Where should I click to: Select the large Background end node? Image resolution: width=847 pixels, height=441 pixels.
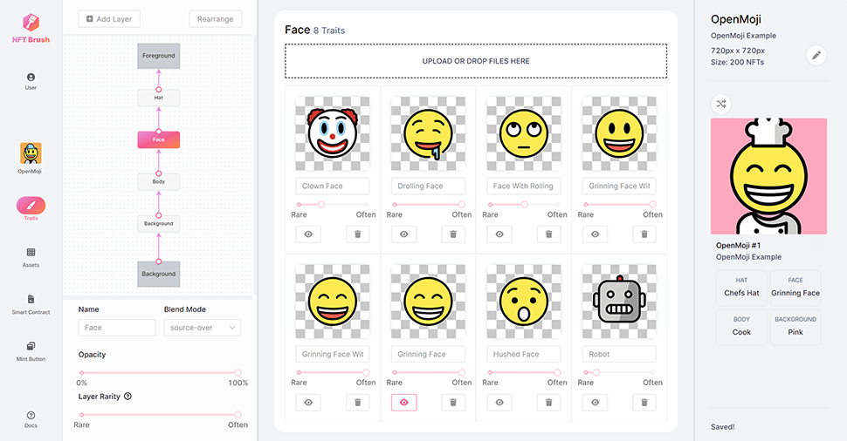pyautogui.click(x=159, y=274)
